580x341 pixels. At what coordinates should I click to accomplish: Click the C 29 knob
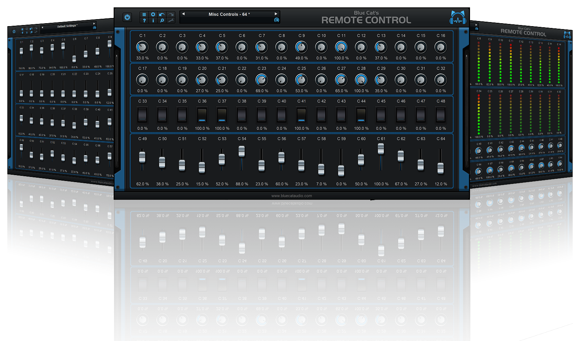tap(381, 80)
